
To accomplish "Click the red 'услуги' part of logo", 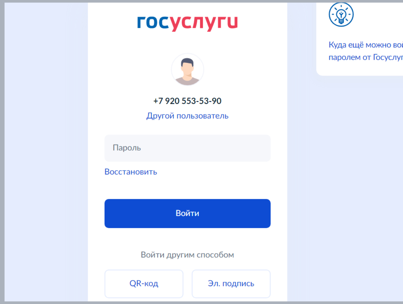I will 204,23.
